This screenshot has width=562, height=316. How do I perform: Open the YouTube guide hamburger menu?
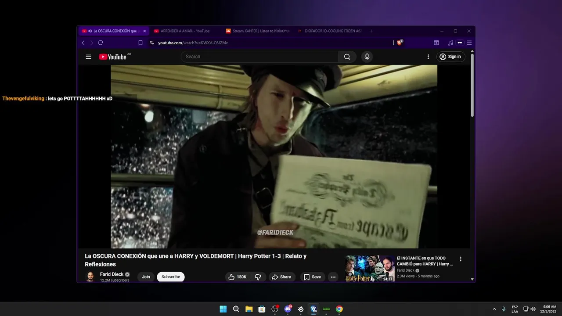click(88, 57)
